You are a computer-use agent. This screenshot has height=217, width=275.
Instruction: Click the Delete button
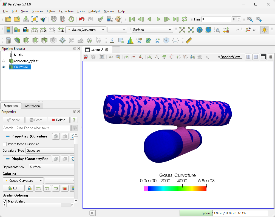(58, 120)
